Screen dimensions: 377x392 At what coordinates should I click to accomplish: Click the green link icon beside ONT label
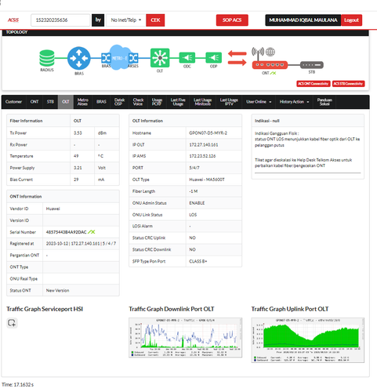tap(273, 73)
